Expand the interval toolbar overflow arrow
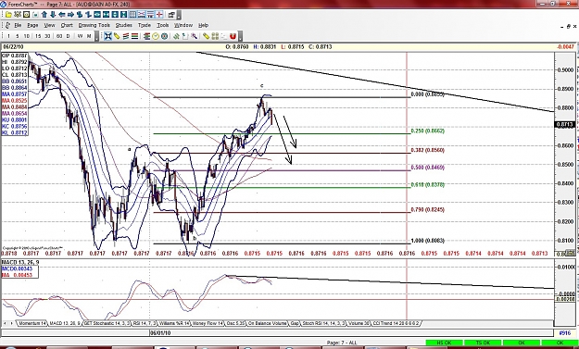This screenshot has height=349, width=579. point(96,36)
